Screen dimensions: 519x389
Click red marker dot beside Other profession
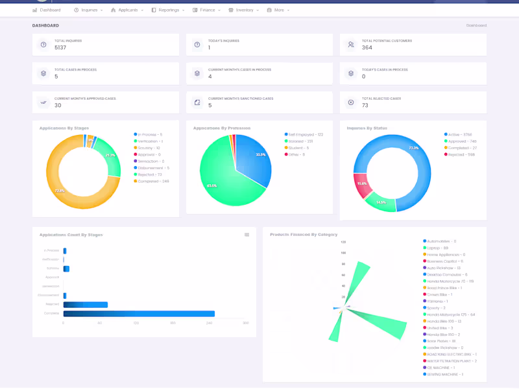pos(286,154)
